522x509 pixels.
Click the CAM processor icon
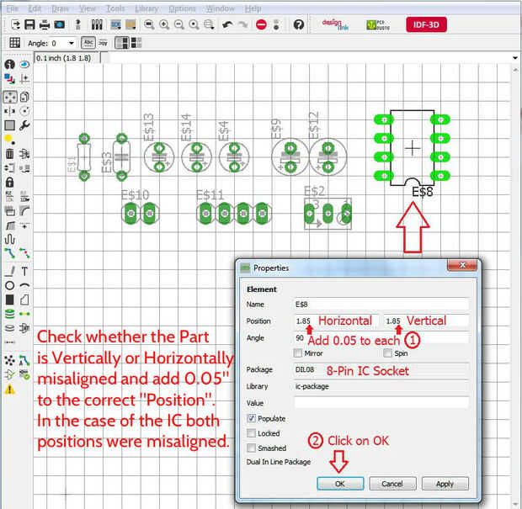point(60,24)
